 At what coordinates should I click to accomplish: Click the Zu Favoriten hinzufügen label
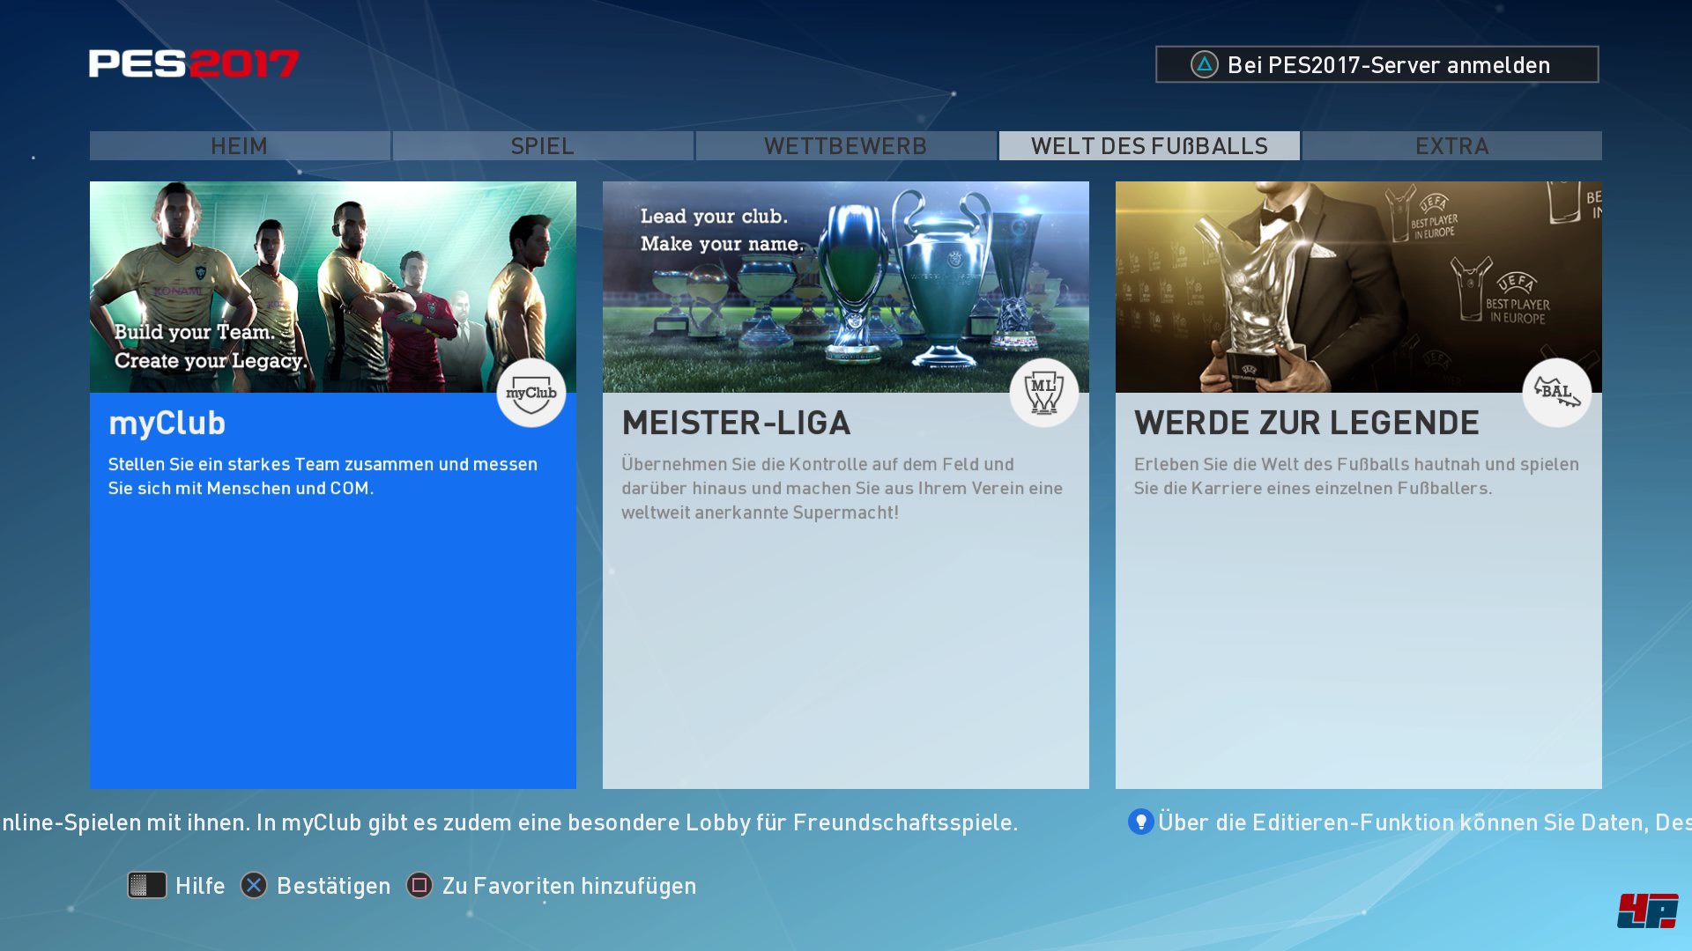click(x=568, y=886)
